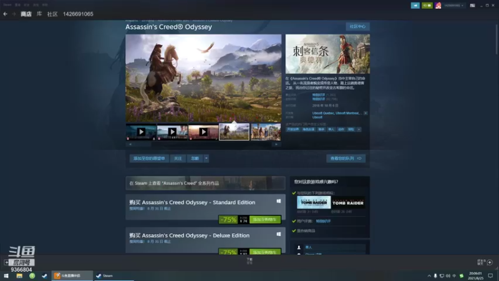The image size is (499, 281).
Task: Show hidden tray icons chevron
Action: pyautogui.click(x=429, y=276)
